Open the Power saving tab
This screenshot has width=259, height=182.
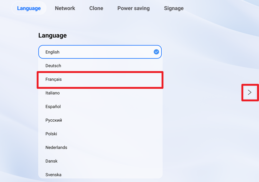pos(133,8)
